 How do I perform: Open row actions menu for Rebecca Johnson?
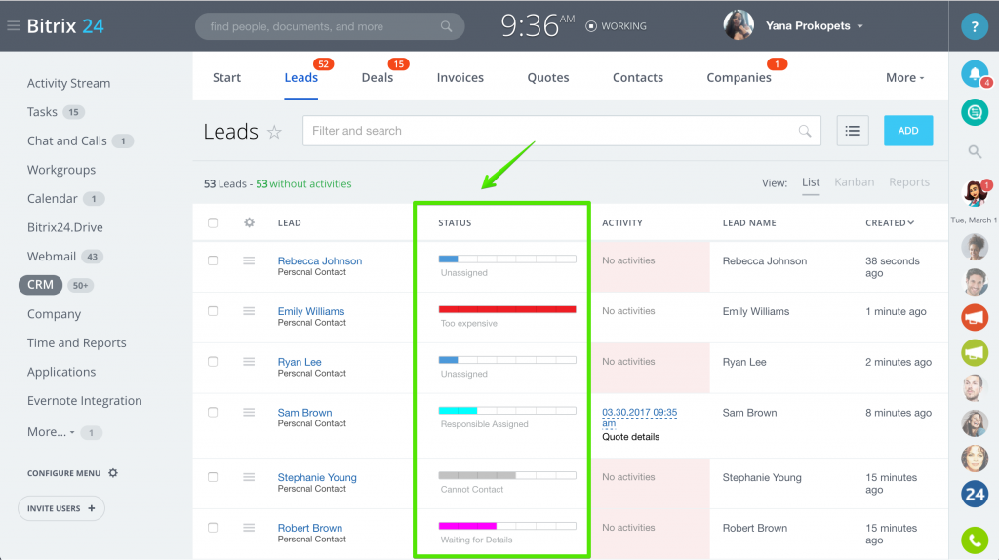coord(249,260)
